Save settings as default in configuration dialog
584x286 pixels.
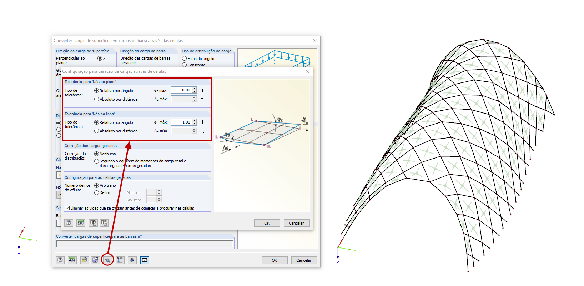coord(104,223)
